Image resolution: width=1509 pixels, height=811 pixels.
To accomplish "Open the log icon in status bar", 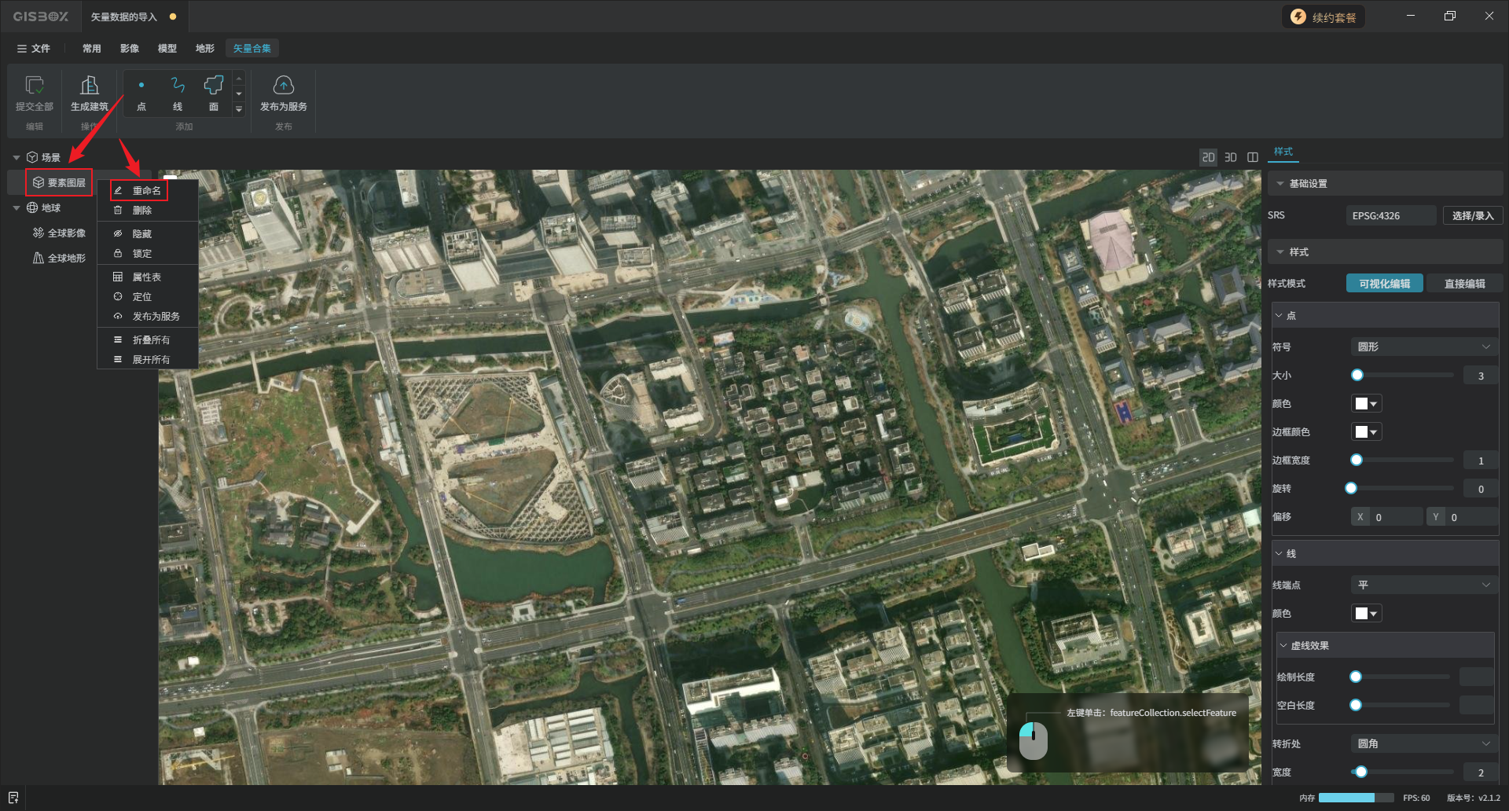I will point(13,798).
